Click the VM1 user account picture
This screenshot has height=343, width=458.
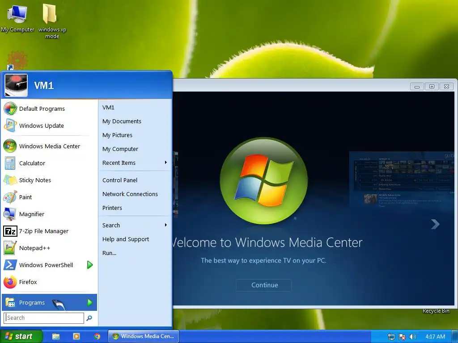pos(17,85)
